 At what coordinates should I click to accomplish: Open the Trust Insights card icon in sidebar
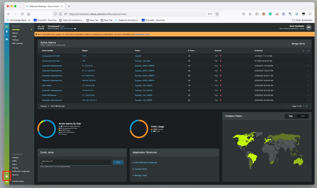tap(7, 39)
